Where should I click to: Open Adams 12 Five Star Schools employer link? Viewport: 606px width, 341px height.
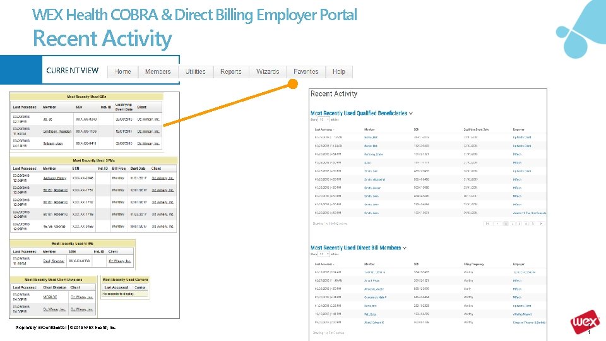pos(530,213)
